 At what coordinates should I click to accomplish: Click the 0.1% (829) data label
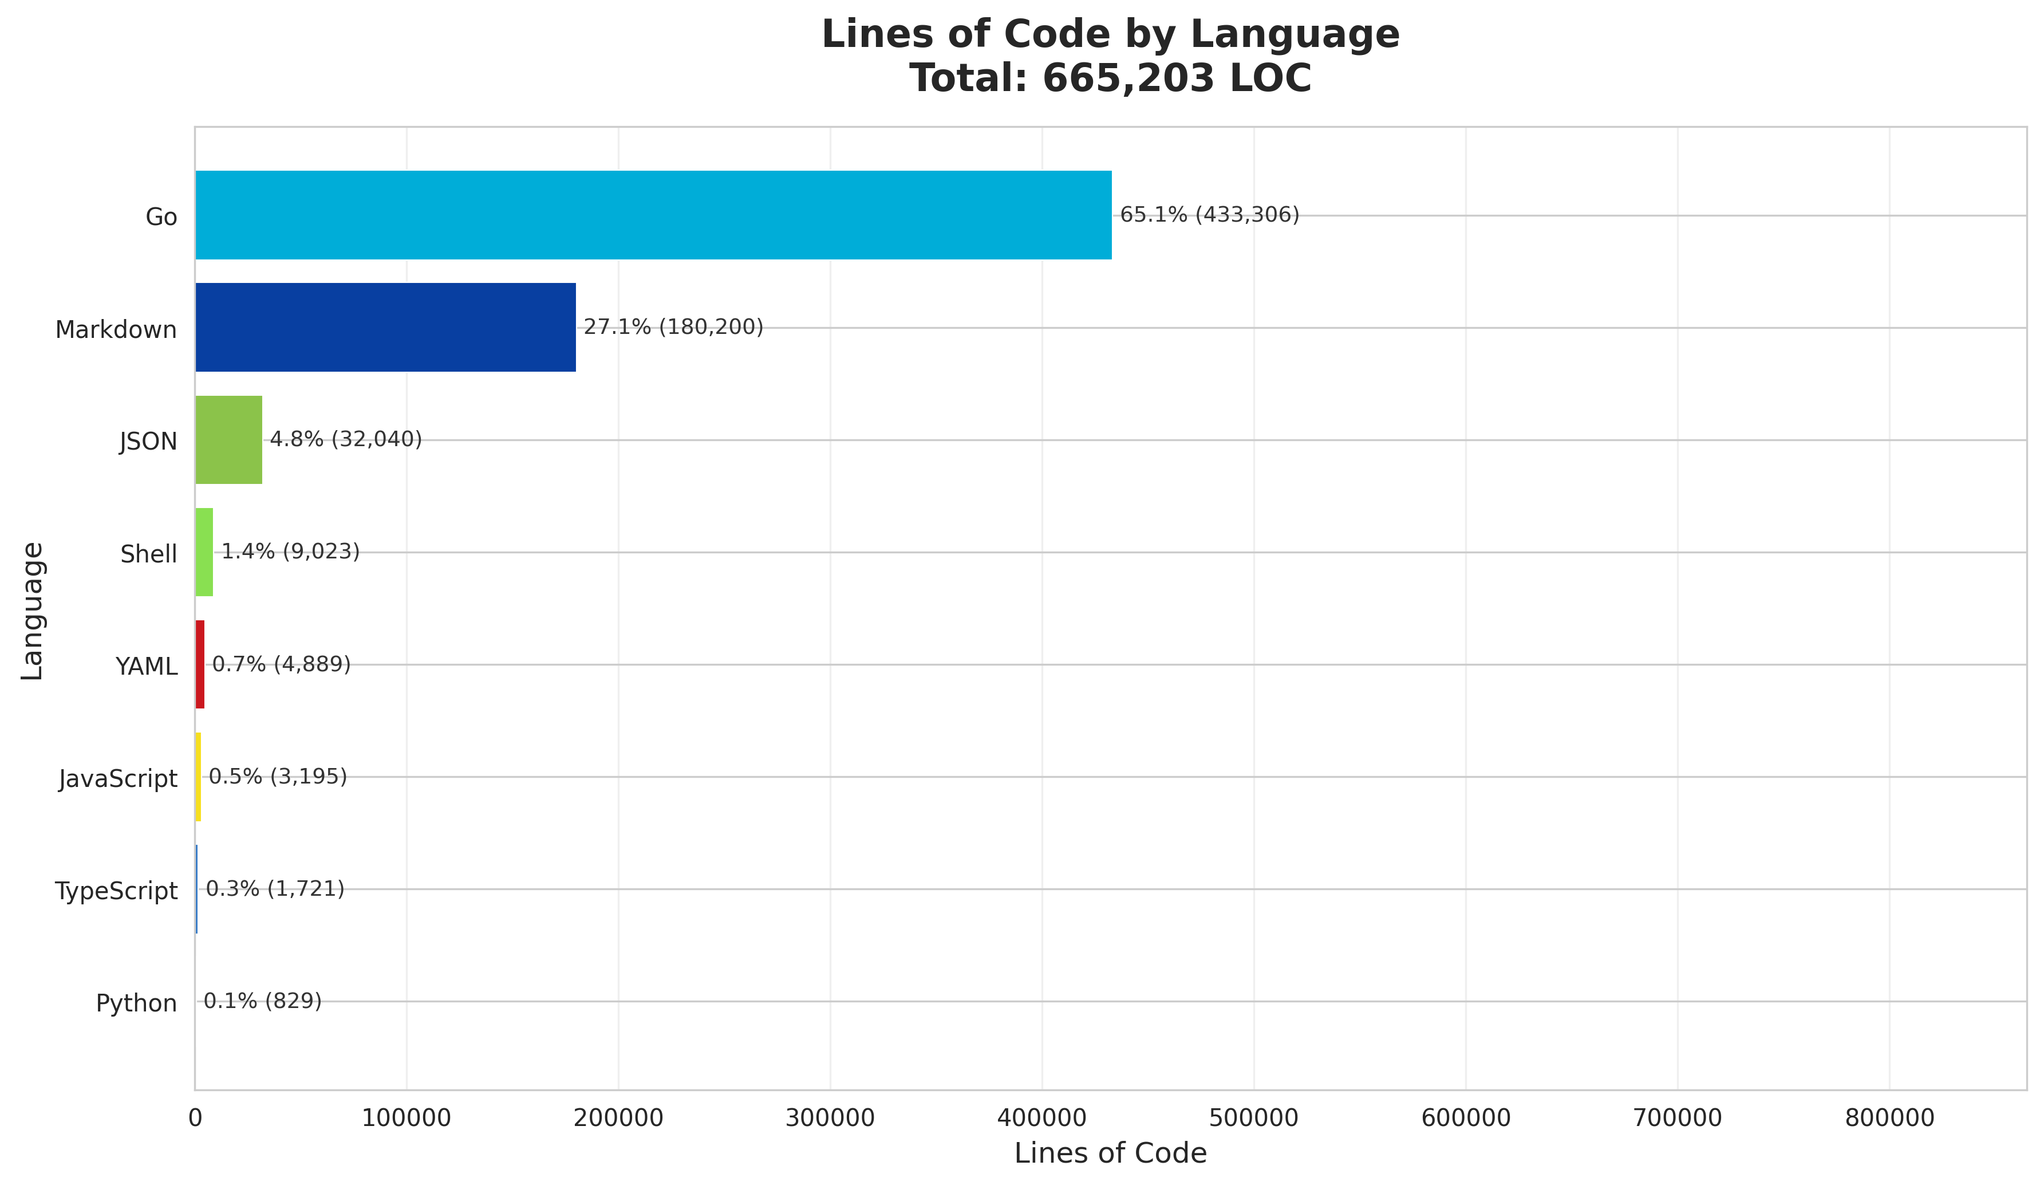coord(262,1001)
